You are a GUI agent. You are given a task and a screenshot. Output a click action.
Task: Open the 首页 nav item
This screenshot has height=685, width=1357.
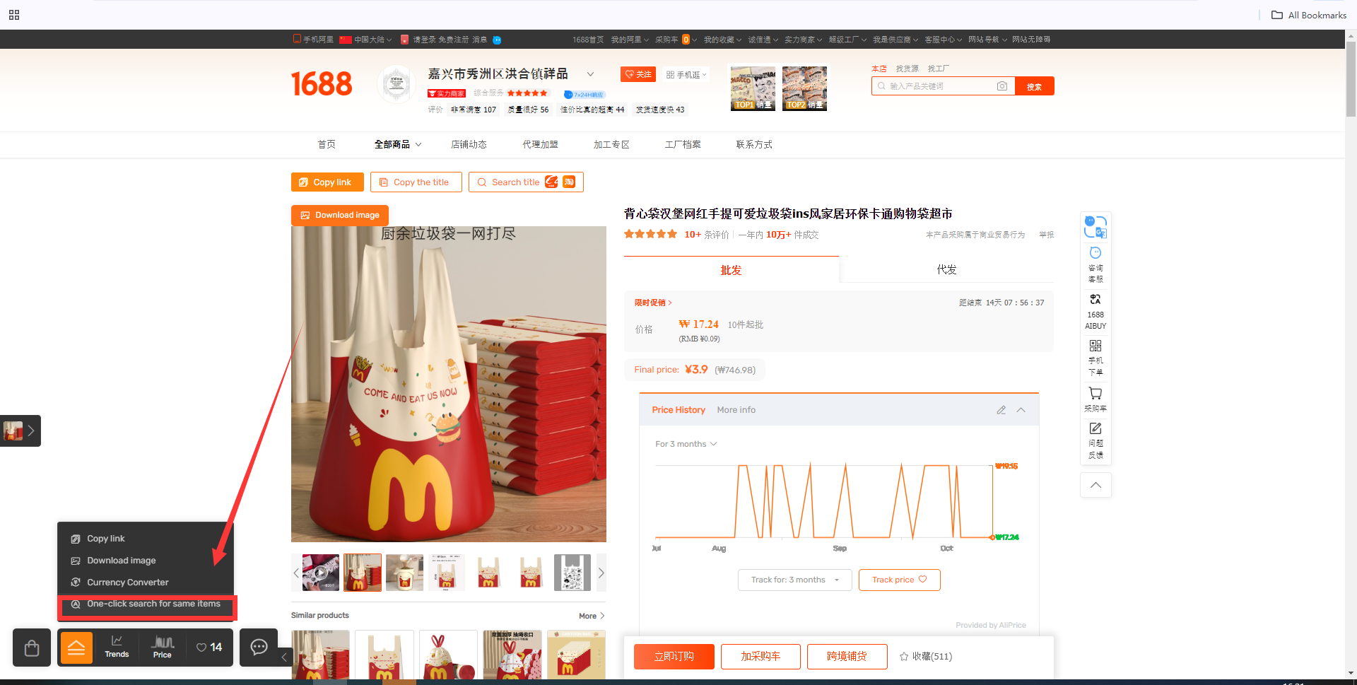tap(327, 144)
